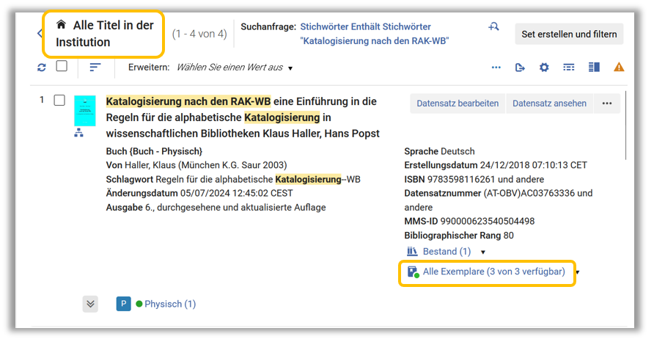
Task: Expand record details with double chevron
Action: (x=90, y=304)
